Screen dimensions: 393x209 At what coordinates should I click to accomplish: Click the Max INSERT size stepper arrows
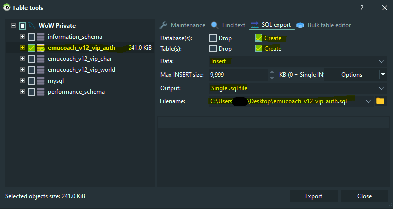click(272, 75)
